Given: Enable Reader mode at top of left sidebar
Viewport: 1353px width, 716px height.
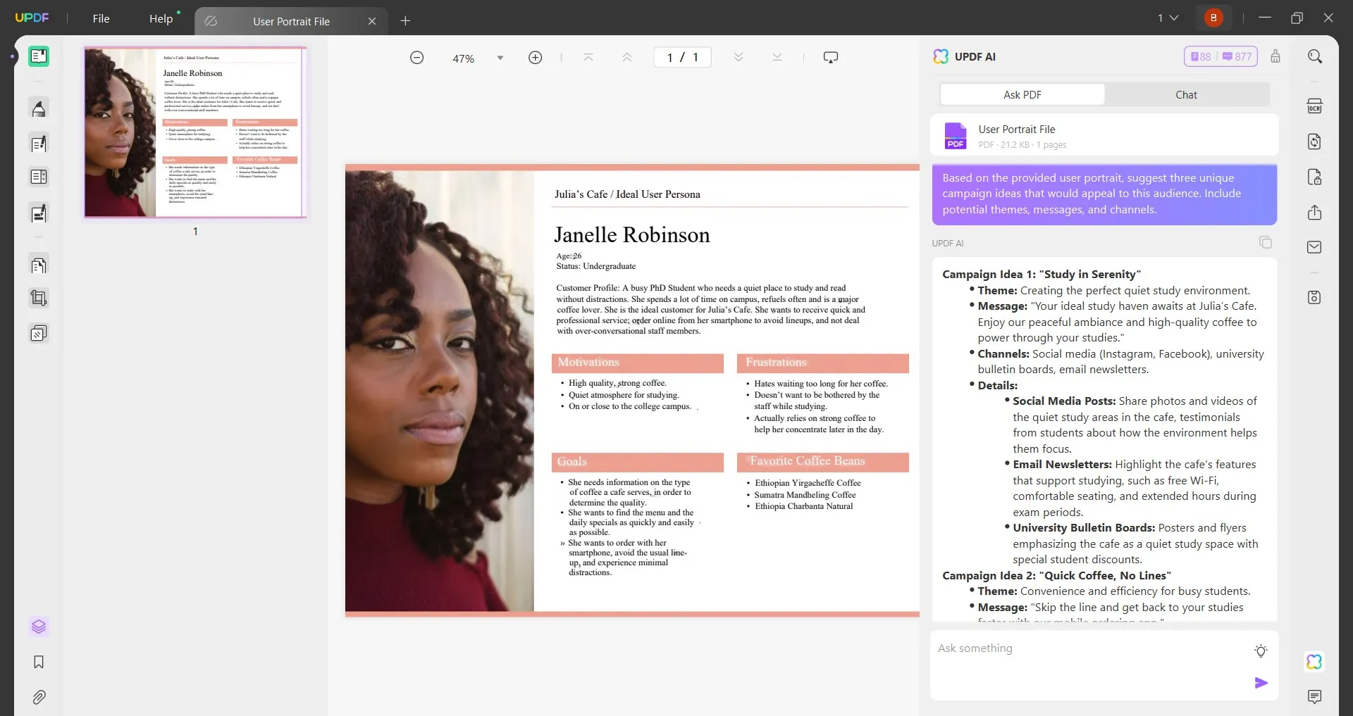Looking at the screenshot, I should pyautogui.click(x=39, y=56).
